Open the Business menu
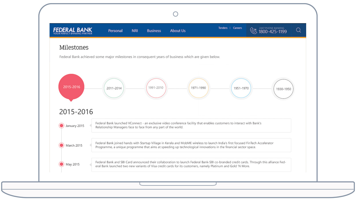The image size is (356, 201). point(154,31)
